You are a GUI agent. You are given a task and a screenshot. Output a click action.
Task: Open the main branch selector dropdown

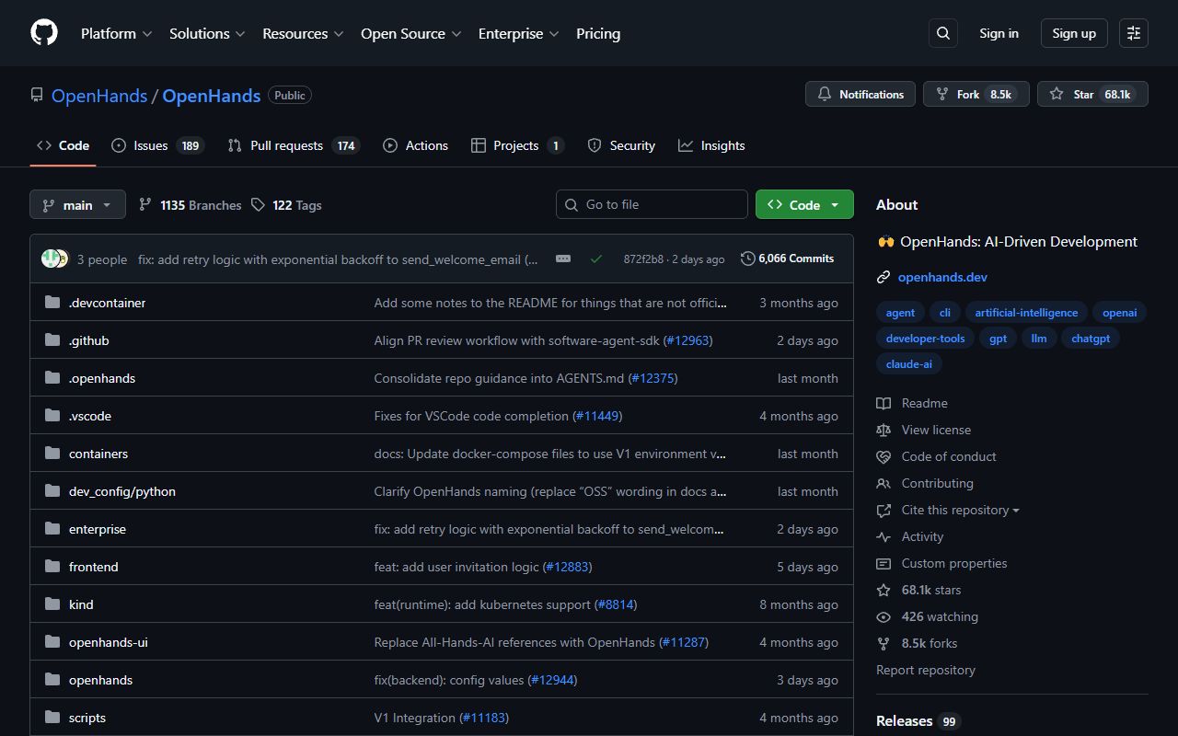77,204
